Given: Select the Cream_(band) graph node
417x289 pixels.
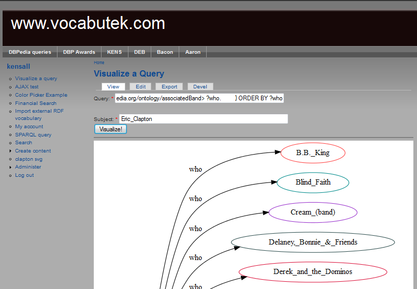Looking at the screenshot, I should click(x=313, y=212).
